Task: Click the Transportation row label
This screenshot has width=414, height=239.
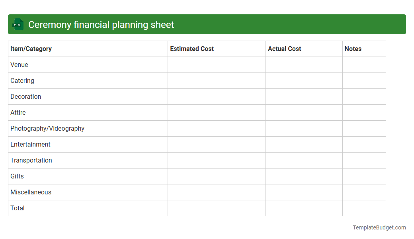Action: pos(31,160)
